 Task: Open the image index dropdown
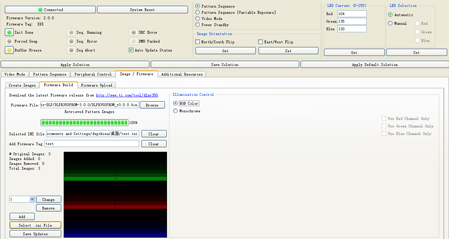(32, 199)
